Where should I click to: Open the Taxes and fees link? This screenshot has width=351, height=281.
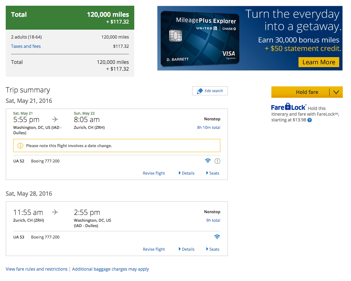(26, 46)
